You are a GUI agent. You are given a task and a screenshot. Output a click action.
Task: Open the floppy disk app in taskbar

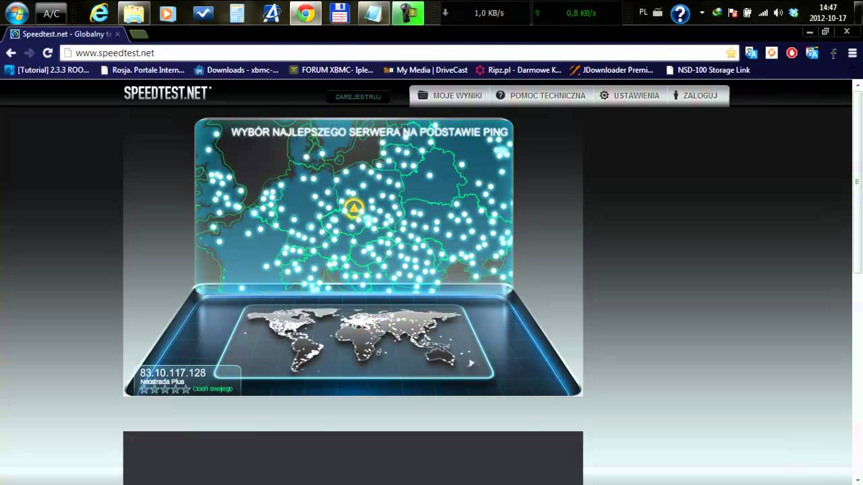click(x=340, y=13)
